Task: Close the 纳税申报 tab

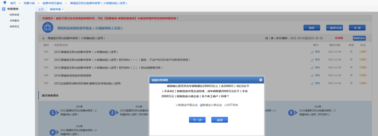Action: (x=63, y=9)
